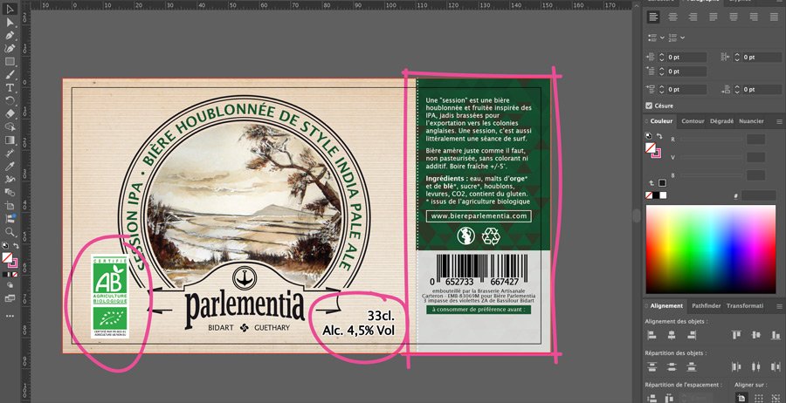This screenshot has height=403, width=786.
Task: Choose the align to key object option
Action: (x=776, y=398)
